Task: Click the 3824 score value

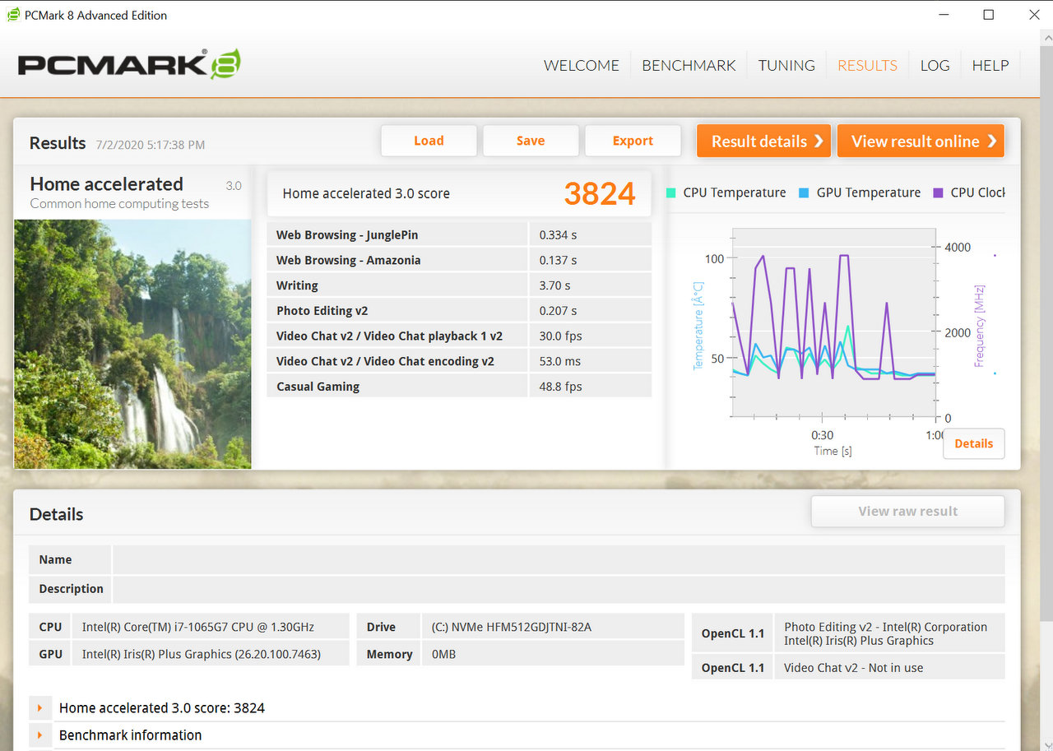Action: tap(600, 193)
